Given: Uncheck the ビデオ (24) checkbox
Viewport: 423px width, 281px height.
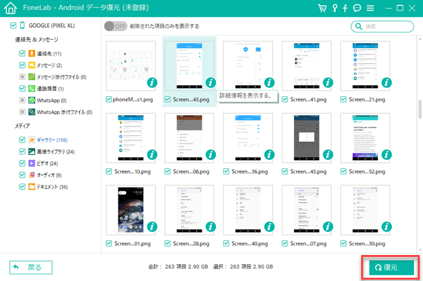Looking at the screenshot, I should 22,163.
